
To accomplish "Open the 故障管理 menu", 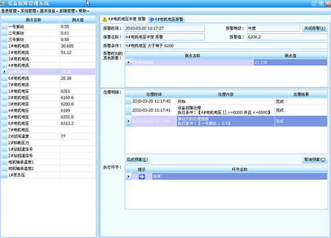I will (68, 11).
